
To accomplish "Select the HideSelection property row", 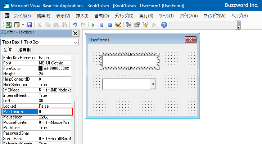I will click(37, 85).
